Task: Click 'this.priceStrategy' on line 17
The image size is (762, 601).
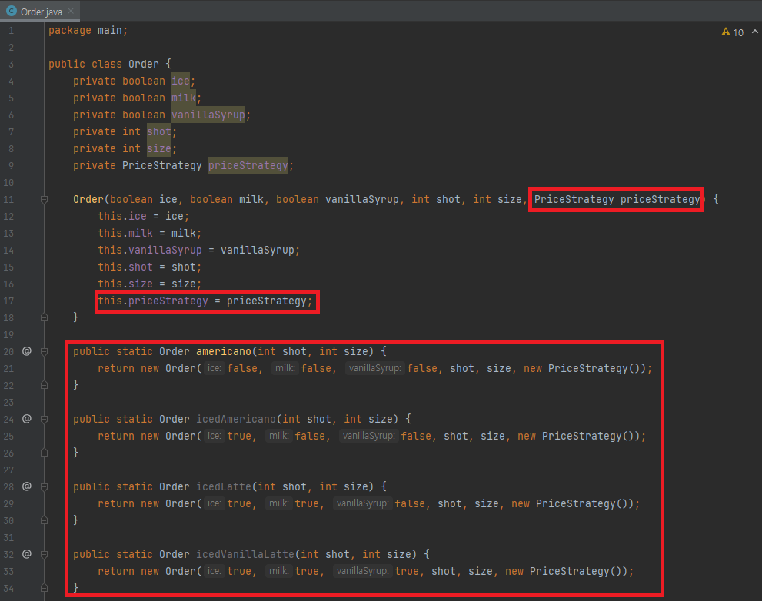Action: (x=153, y=300)
